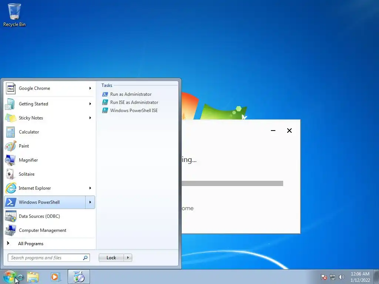Click the Computer Management entry label
This screenshot has height=284, width=379.
coord(43,230)
